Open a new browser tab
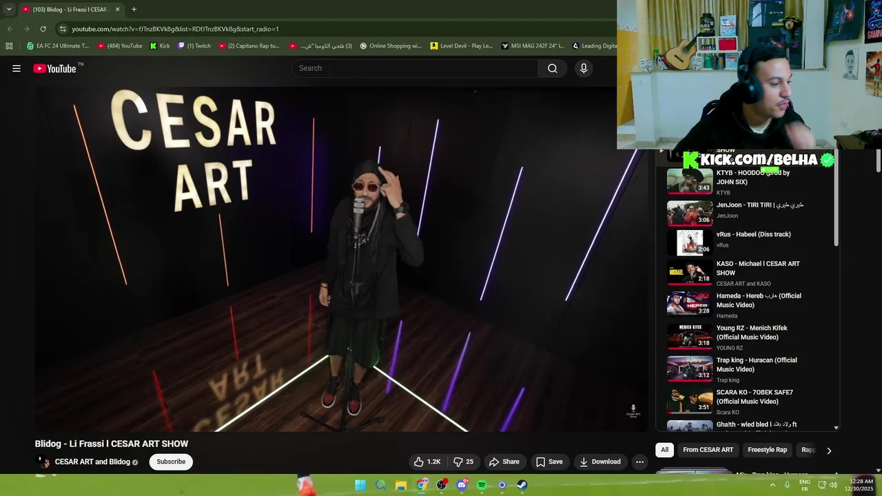 point(134,9)
